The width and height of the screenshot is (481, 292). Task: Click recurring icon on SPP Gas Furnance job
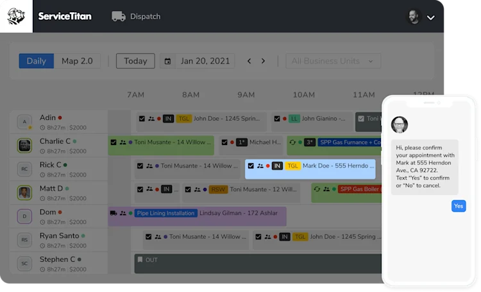[292, 142]
